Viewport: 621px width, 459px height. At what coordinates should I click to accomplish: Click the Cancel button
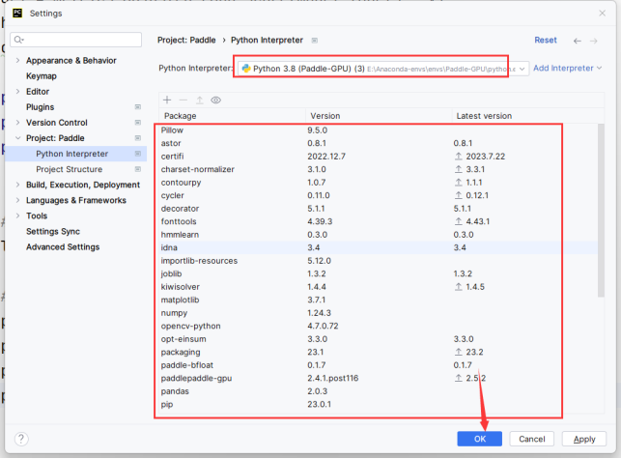pos(532,439)
